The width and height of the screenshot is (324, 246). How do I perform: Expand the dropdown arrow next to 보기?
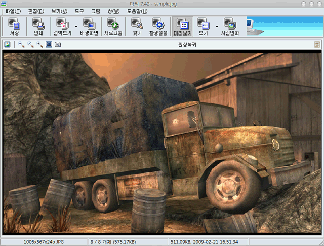coord(217,27)
